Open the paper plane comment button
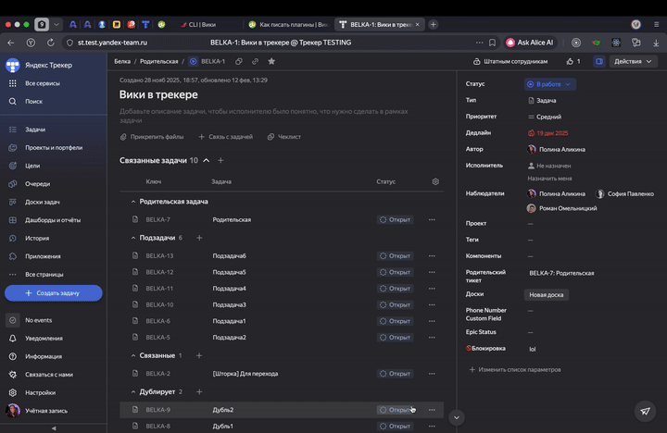The height and width of the screenshot is (433, 667). [x=645, y=411]
